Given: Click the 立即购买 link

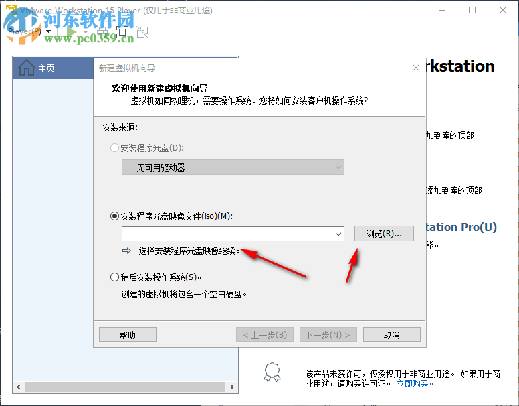Looking at the screenshot, I should [x=417, y=383].
